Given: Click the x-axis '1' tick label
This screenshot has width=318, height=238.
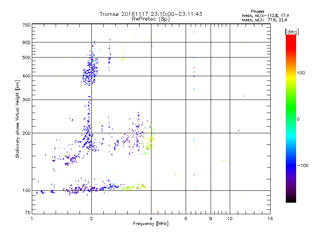Looking at the screenshot, I should 32,219.
